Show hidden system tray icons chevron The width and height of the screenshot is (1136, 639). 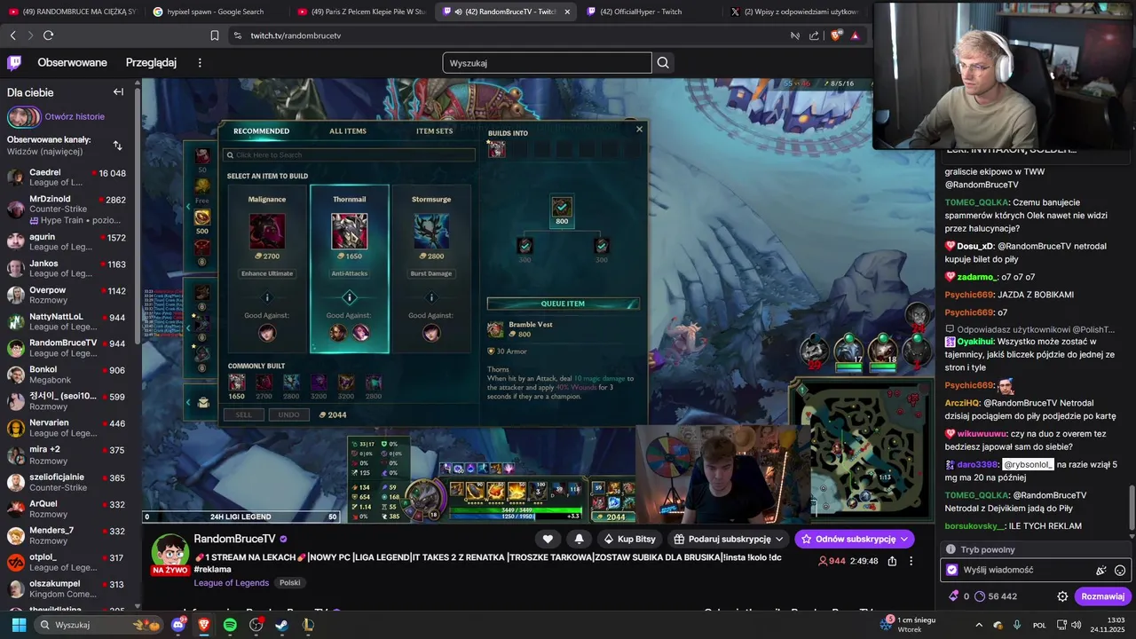coord(979,625)
